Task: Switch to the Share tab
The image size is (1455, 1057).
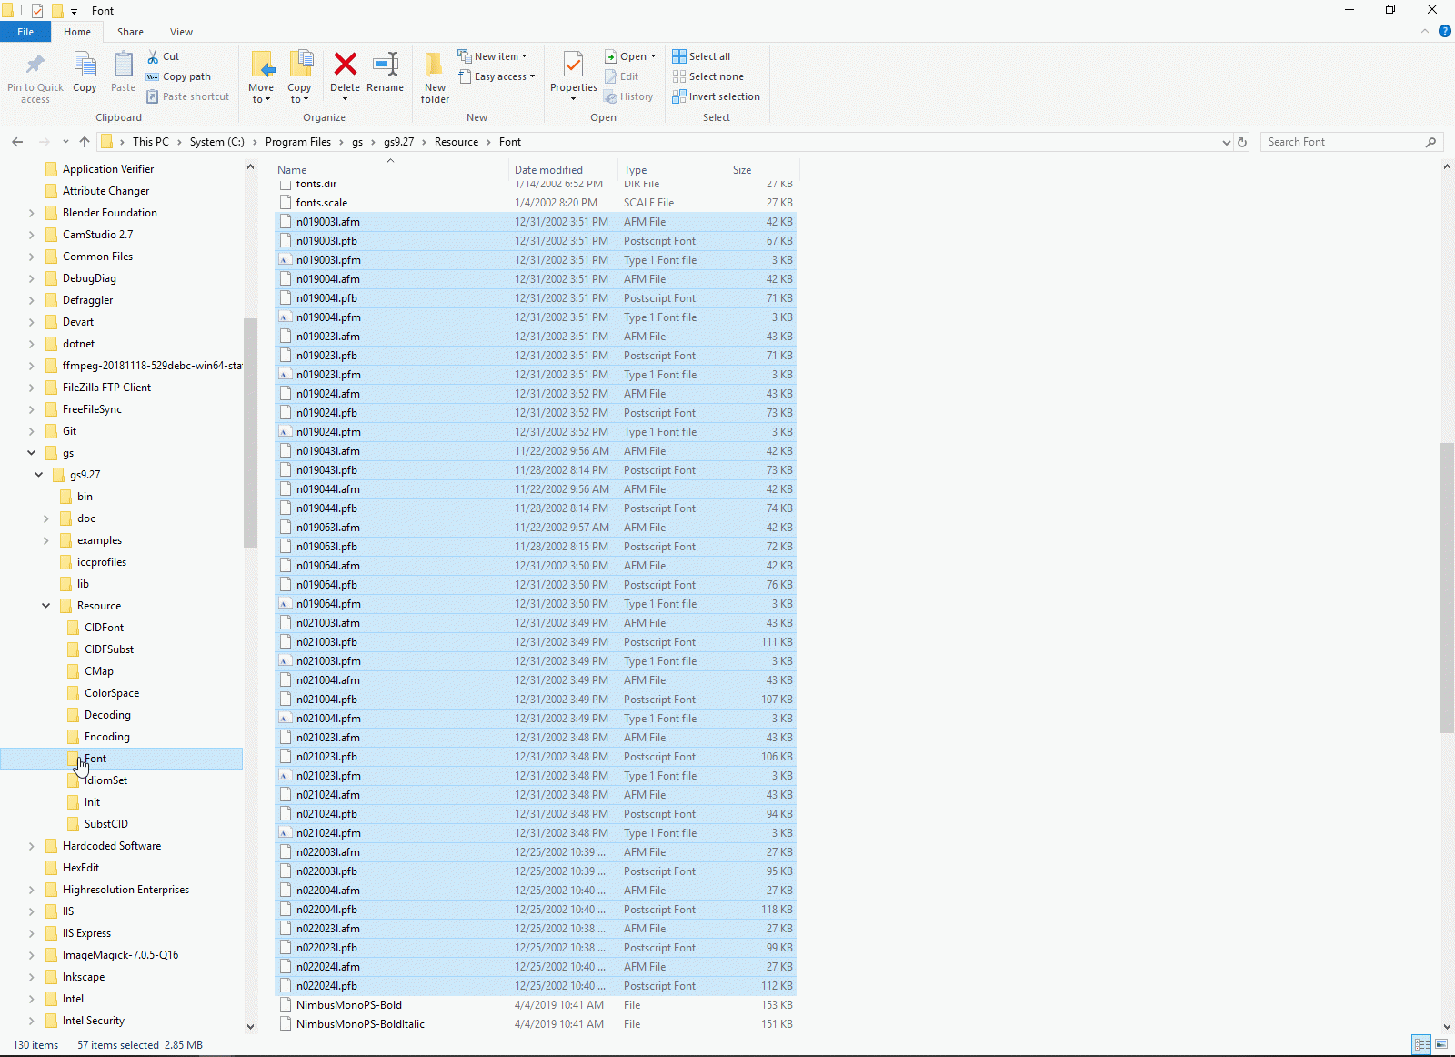Action: point(130,31)
